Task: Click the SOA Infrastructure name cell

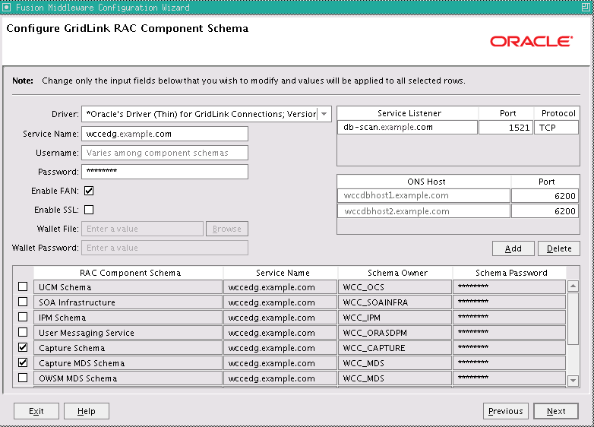Action: [128, 302]
